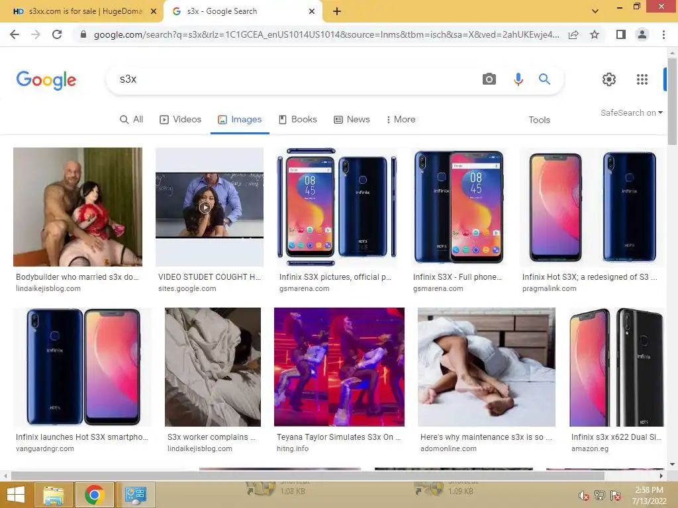
Task: Open the Control Panel taskbar icon
Action: coord(135,495)
